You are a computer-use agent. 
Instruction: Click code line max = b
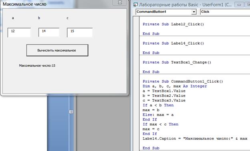(x=151, y=110)
